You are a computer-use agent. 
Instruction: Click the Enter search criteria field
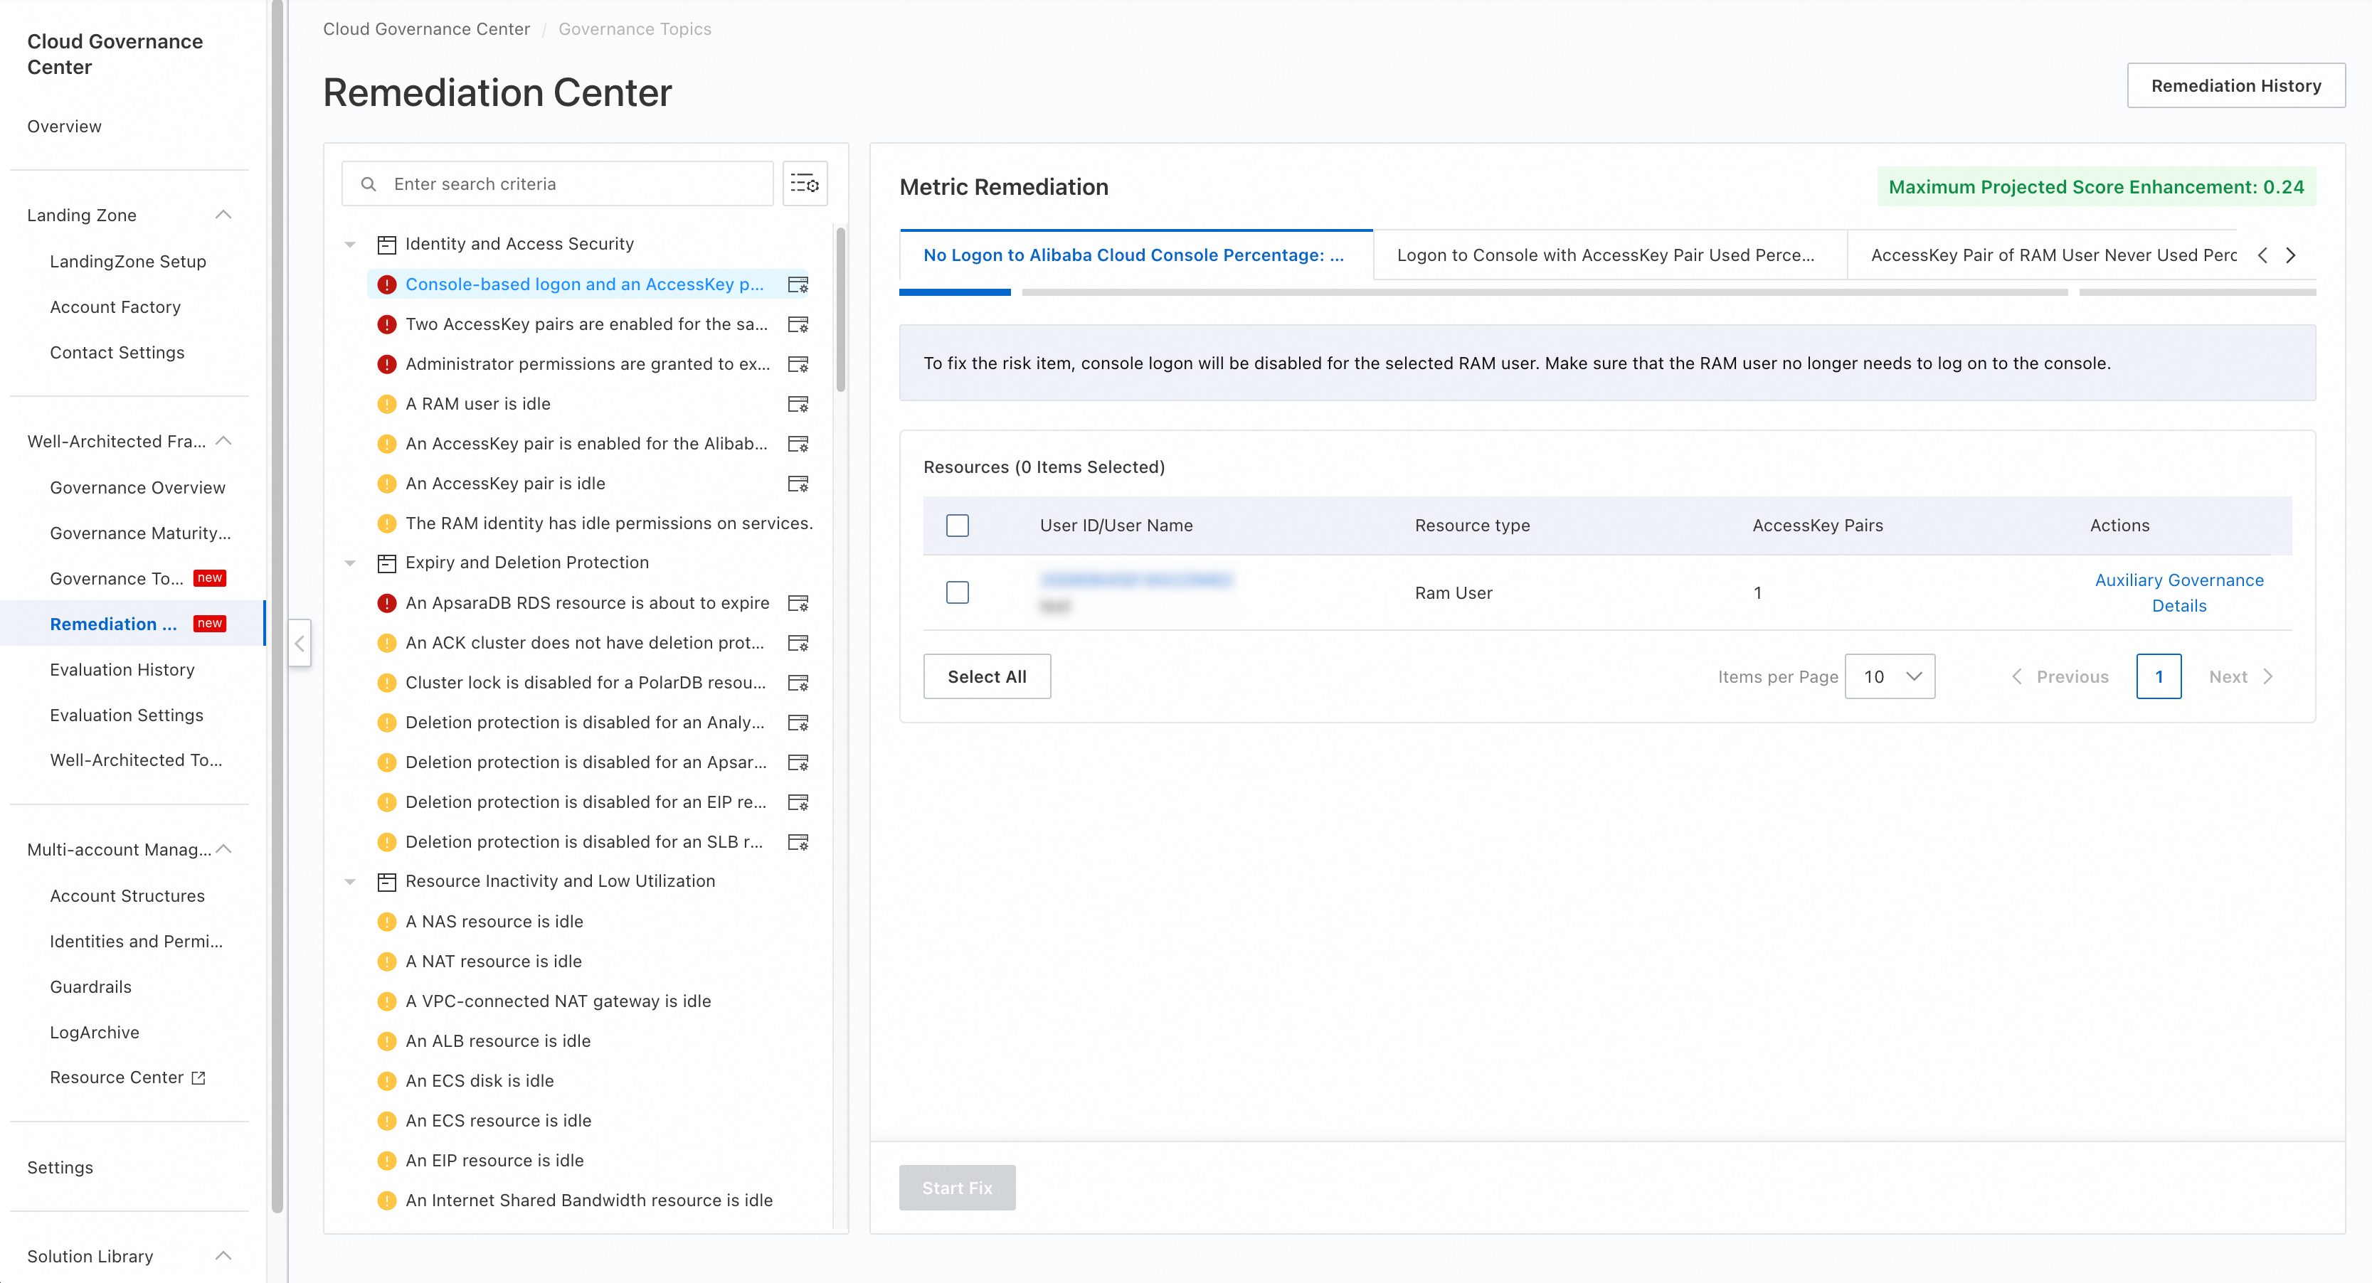pos(571,184)
